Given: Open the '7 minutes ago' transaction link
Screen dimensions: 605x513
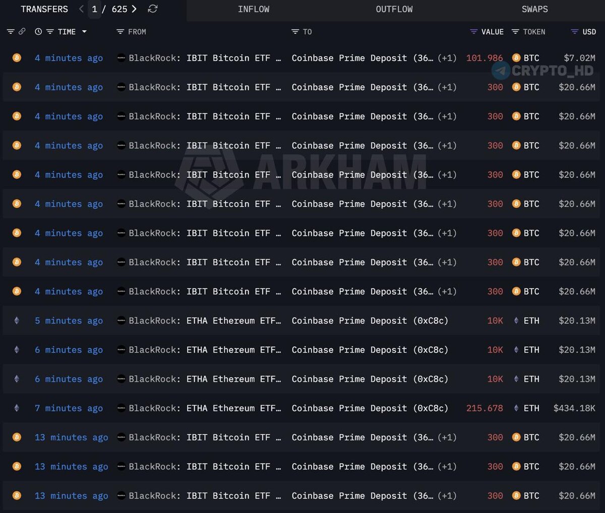Looking at the screenshot, I should (x=69, y=408).
